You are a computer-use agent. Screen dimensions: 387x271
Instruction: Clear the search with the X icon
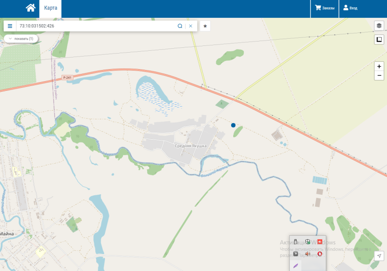point(191,26)
